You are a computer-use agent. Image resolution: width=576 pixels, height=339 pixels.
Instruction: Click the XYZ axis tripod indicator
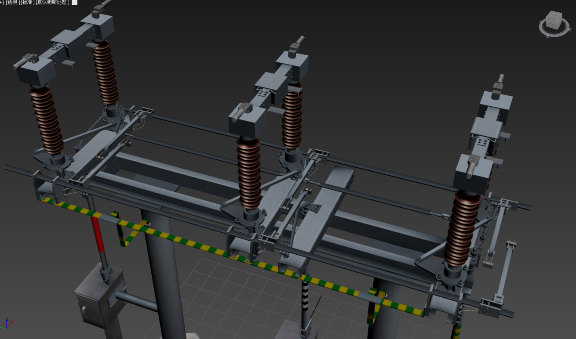coord(7,324)
